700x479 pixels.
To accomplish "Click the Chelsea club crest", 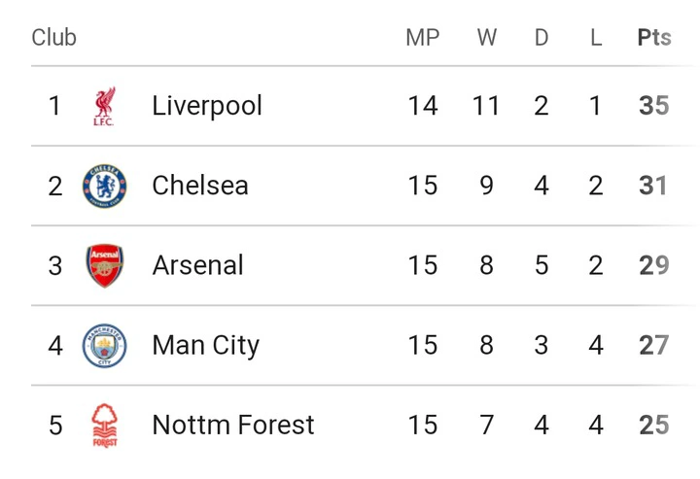I will point(104,186).
